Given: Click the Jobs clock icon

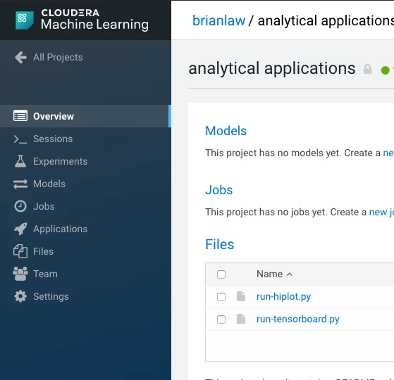Looking at the screenshot, I should click(20, 206).
